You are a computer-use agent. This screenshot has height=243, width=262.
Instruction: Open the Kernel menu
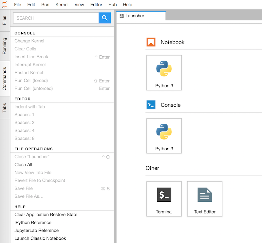tap(62, 5)
